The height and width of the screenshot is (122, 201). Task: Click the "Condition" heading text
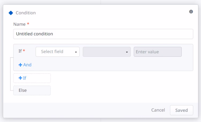coord(26,13)
